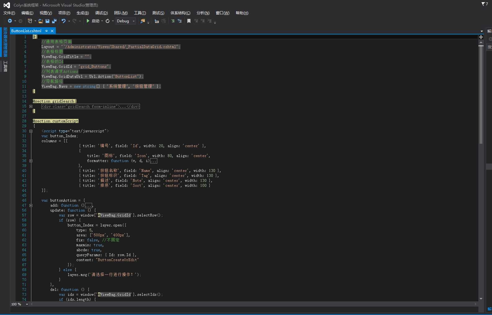Click the vertical scrollbar up arrow
The width and height of the screenshot is (492, 315).
(481, 42)
